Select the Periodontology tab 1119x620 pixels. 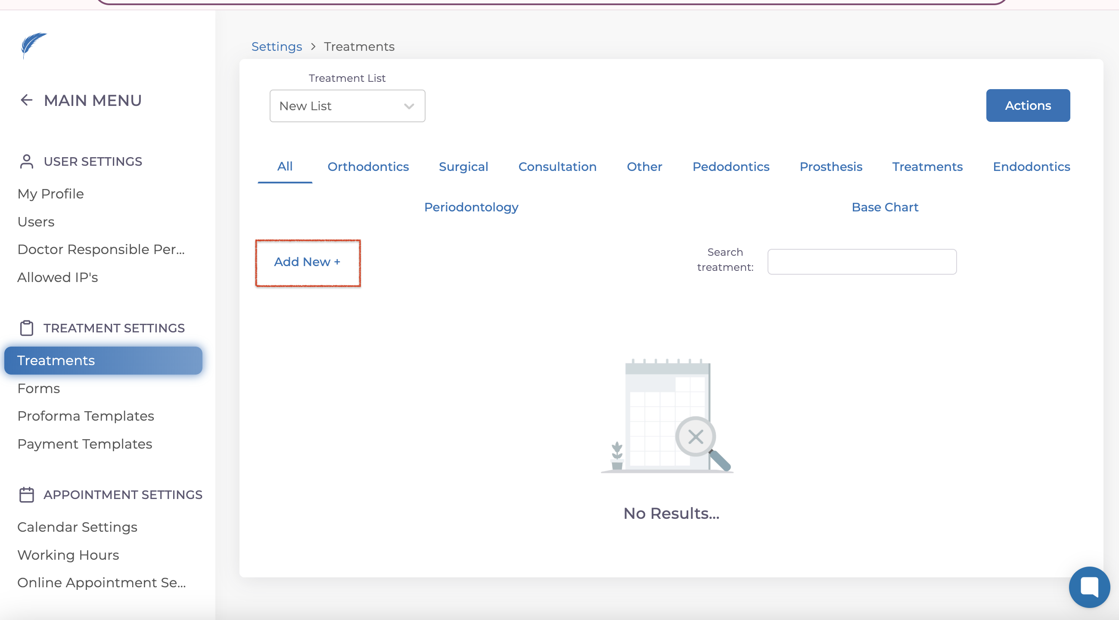[x=471, y=207]
